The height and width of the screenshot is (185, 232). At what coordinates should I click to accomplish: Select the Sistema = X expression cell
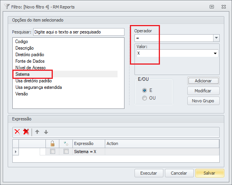89,152
